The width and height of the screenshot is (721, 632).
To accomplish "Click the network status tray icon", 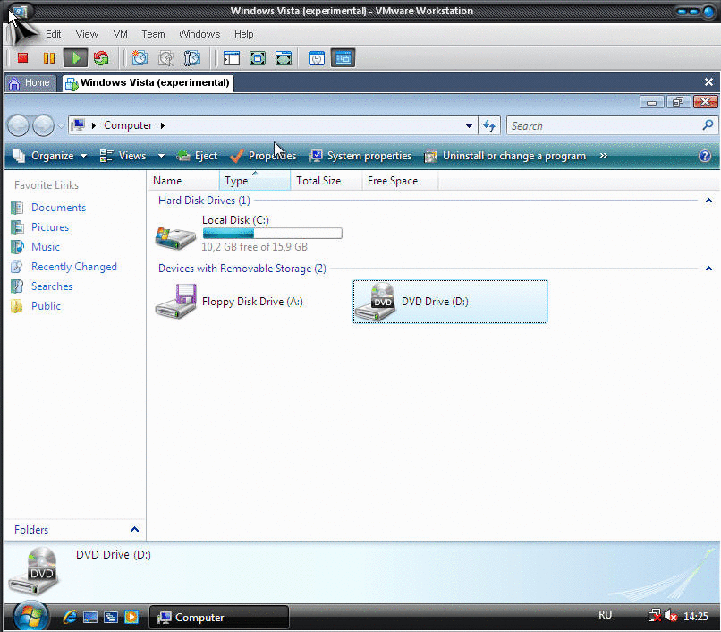I will pyautogui.click(x=654, y=615).
